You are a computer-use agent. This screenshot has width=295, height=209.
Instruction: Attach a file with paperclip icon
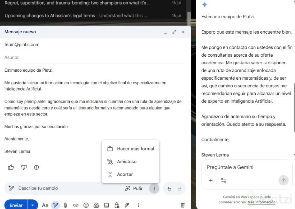click(65, 205)
